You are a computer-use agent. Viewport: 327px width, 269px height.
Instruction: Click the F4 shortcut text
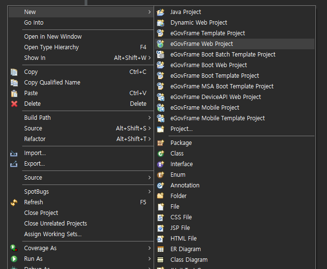pos(143,47)
